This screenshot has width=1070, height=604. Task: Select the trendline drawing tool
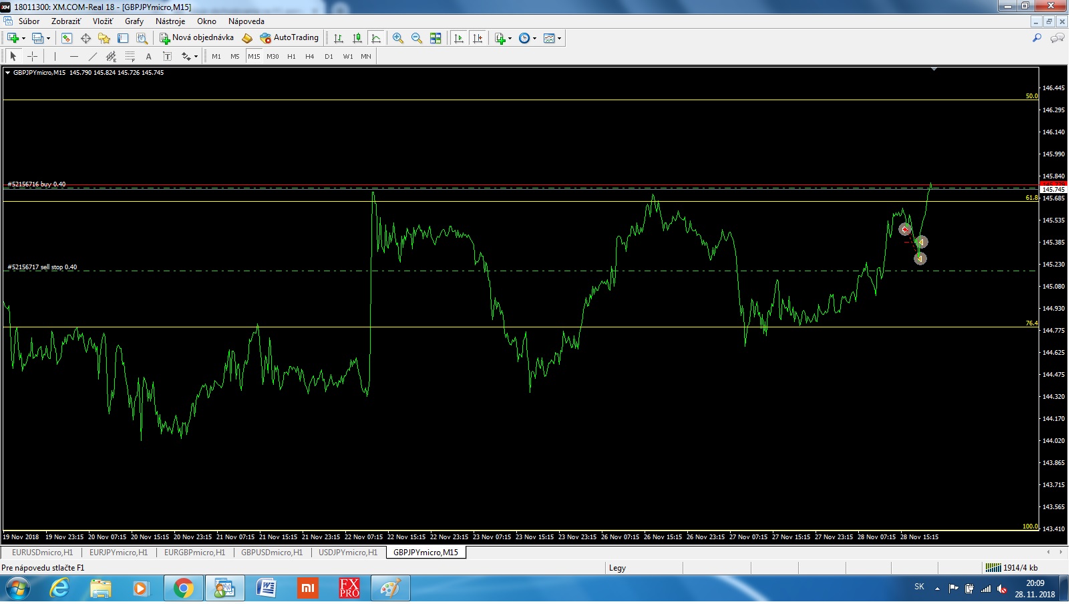[x=93, y=57]
